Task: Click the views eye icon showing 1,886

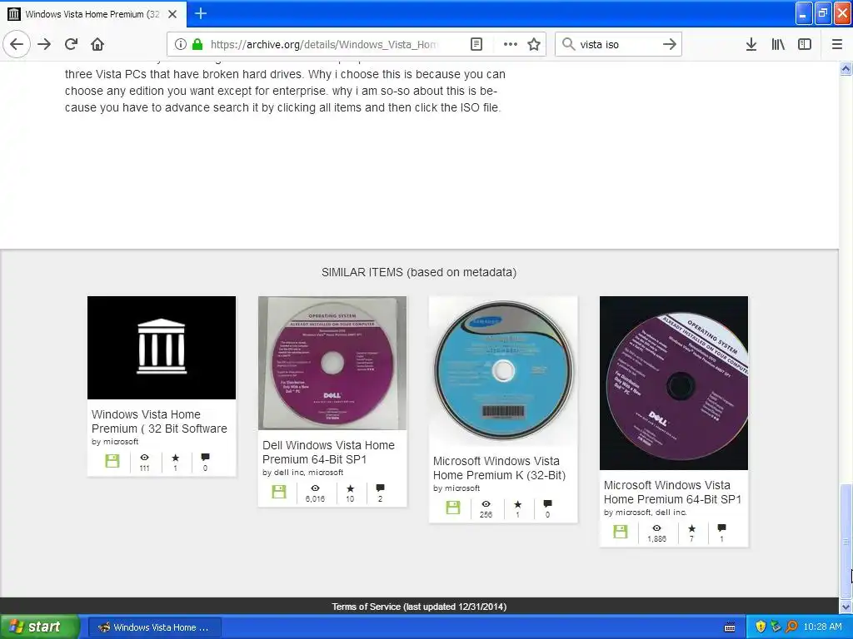Action: point(656,528)
